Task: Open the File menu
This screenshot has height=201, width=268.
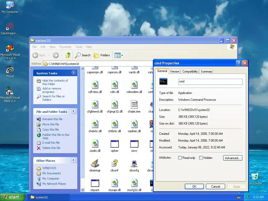Action: point(34,47)
